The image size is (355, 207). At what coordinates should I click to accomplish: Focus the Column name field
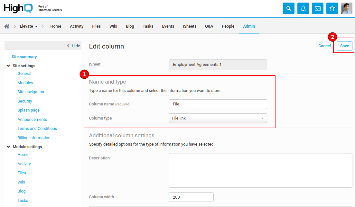[218, 104]
